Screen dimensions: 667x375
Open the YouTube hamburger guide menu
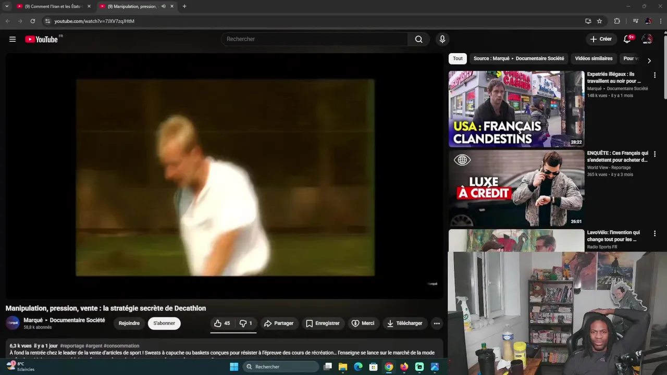(x=13, y=39)
